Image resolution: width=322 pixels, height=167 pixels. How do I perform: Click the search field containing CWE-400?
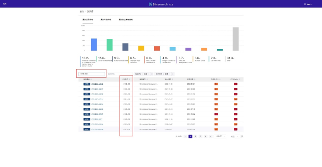[x=92, y=74]
